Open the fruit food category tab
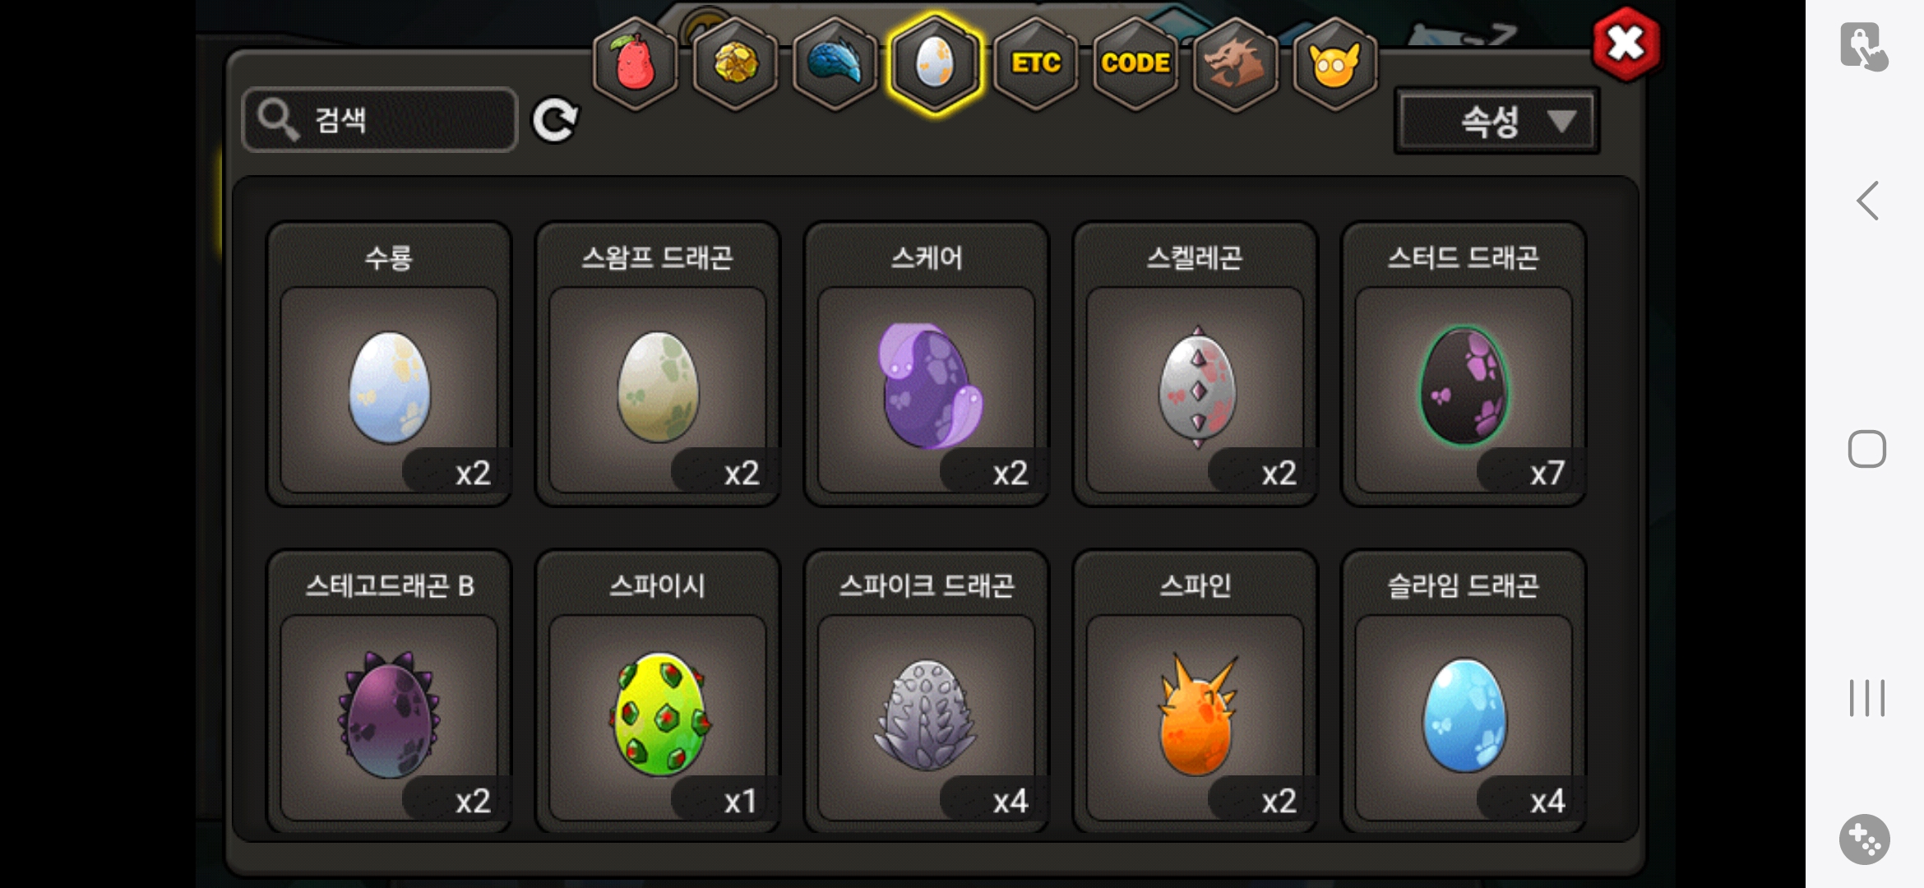 635,63
